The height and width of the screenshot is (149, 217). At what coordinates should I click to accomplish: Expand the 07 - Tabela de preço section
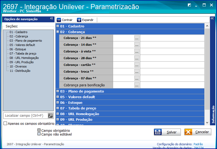(x=58, y=108)
